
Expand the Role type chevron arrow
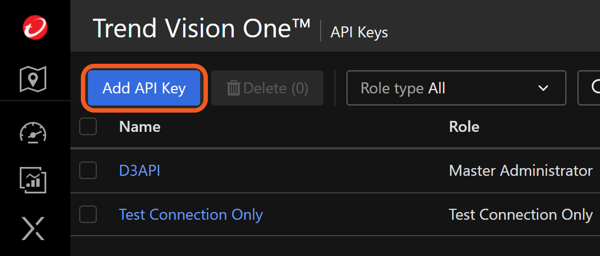(x=543, y=88)
